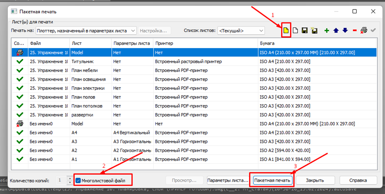The width and height of the screenshot is (385, 194).
Task: Click the Со... column header
Action: pos(20,43)
